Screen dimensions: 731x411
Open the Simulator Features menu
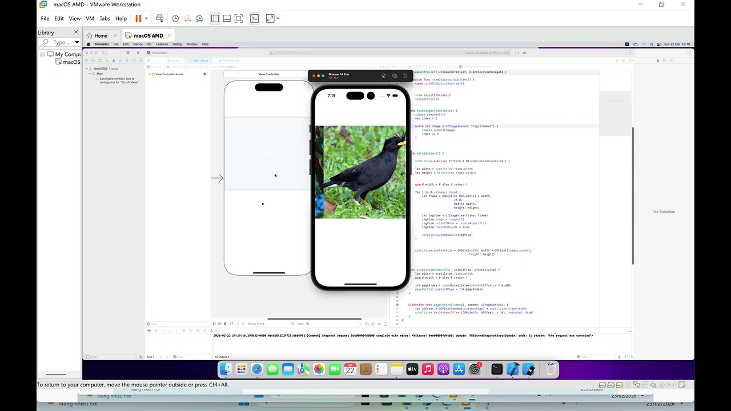pyautogui.click(x=162, y=44)
